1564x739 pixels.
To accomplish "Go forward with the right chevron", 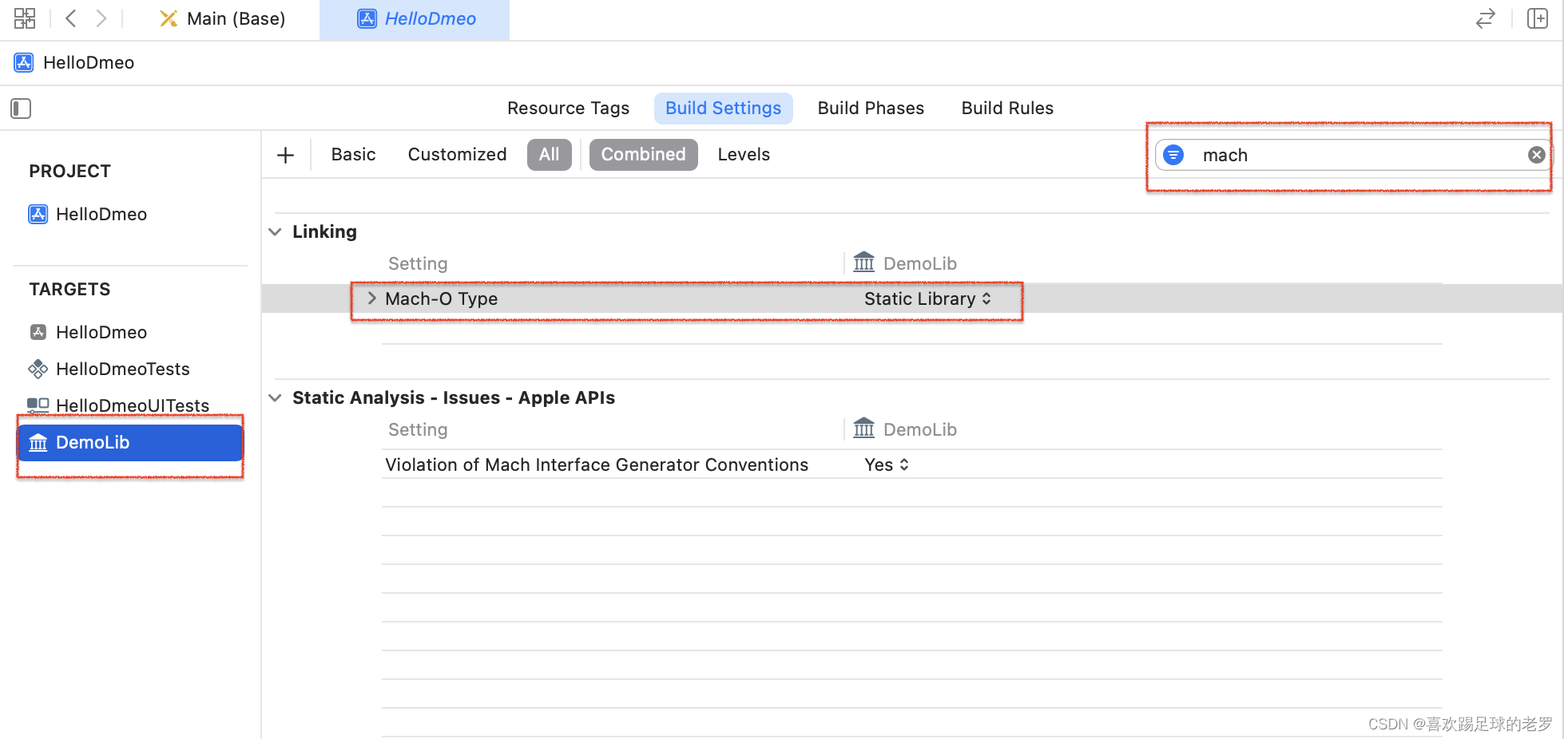I will coord(101,18).
